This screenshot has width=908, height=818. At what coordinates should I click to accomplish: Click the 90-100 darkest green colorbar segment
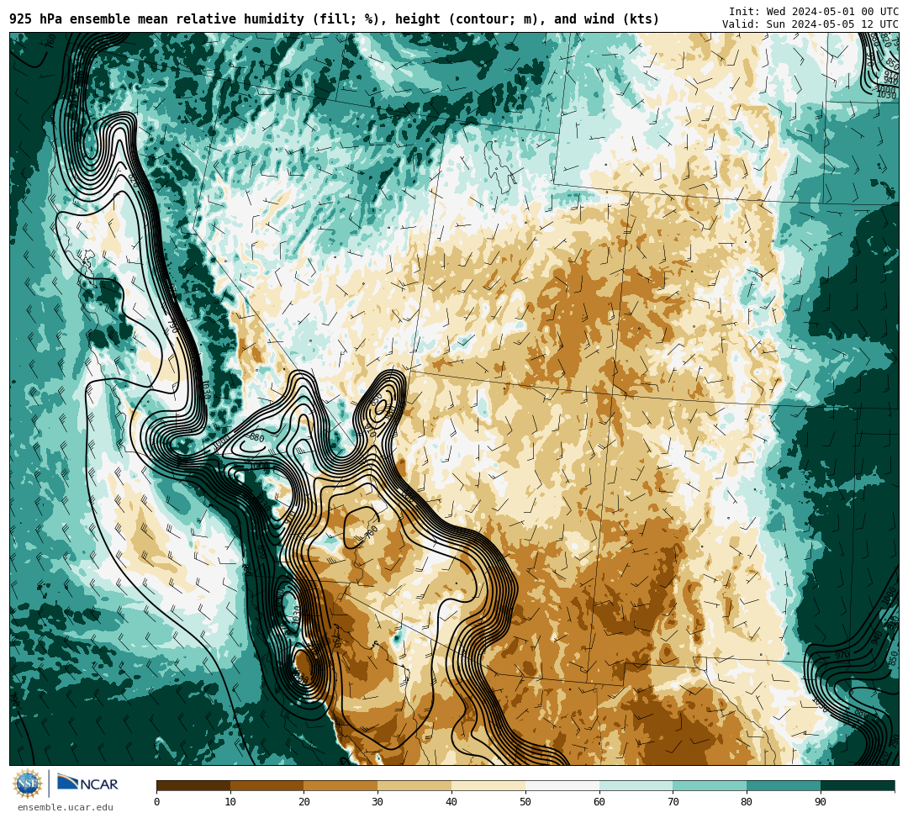click(858, 785)
